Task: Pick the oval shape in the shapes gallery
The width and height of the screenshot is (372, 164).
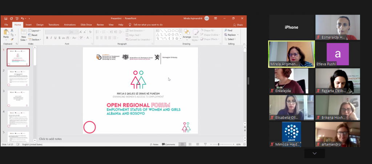Action: point(173,31)
